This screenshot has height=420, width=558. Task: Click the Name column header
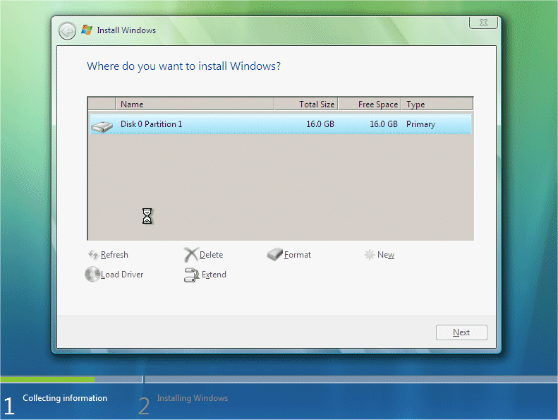click(195, 104)
